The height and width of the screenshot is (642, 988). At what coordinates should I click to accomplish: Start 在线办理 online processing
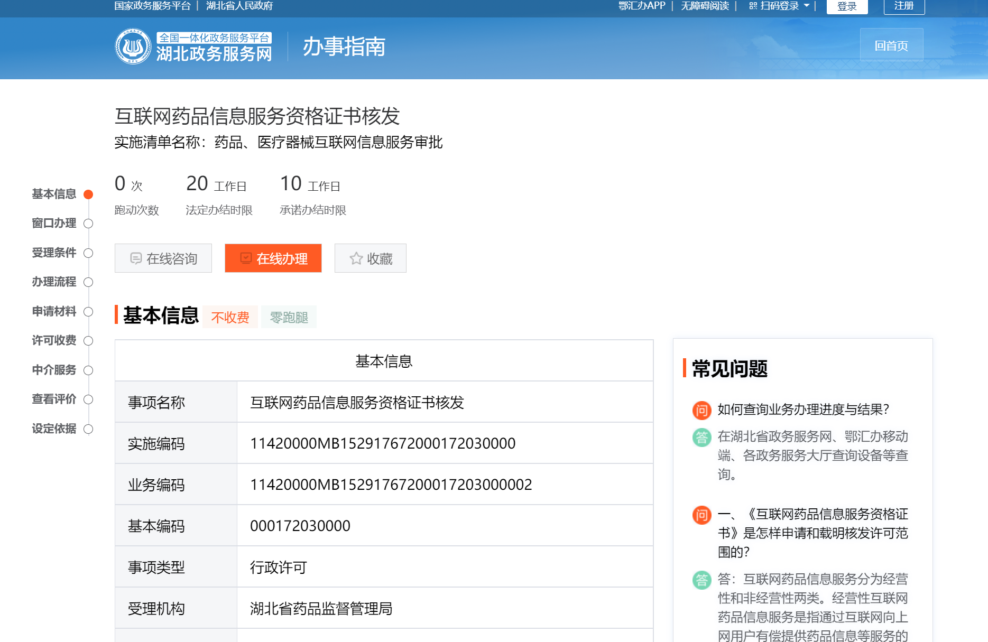point(273,258)
